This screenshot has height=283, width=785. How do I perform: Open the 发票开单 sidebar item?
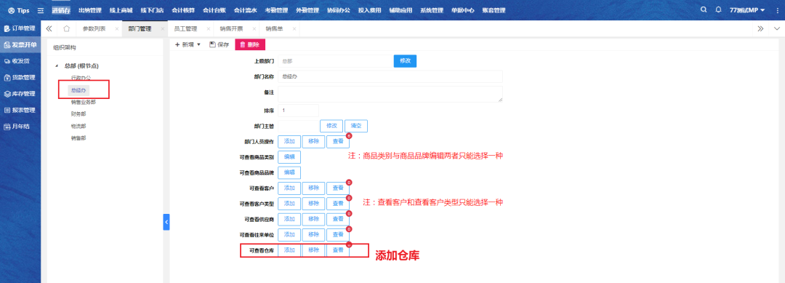[x=20, y=45]
